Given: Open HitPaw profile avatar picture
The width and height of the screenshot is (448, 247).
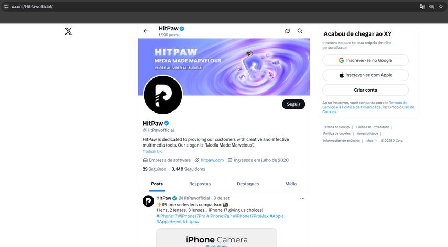Looking at the screenshot, I should 162,95.
